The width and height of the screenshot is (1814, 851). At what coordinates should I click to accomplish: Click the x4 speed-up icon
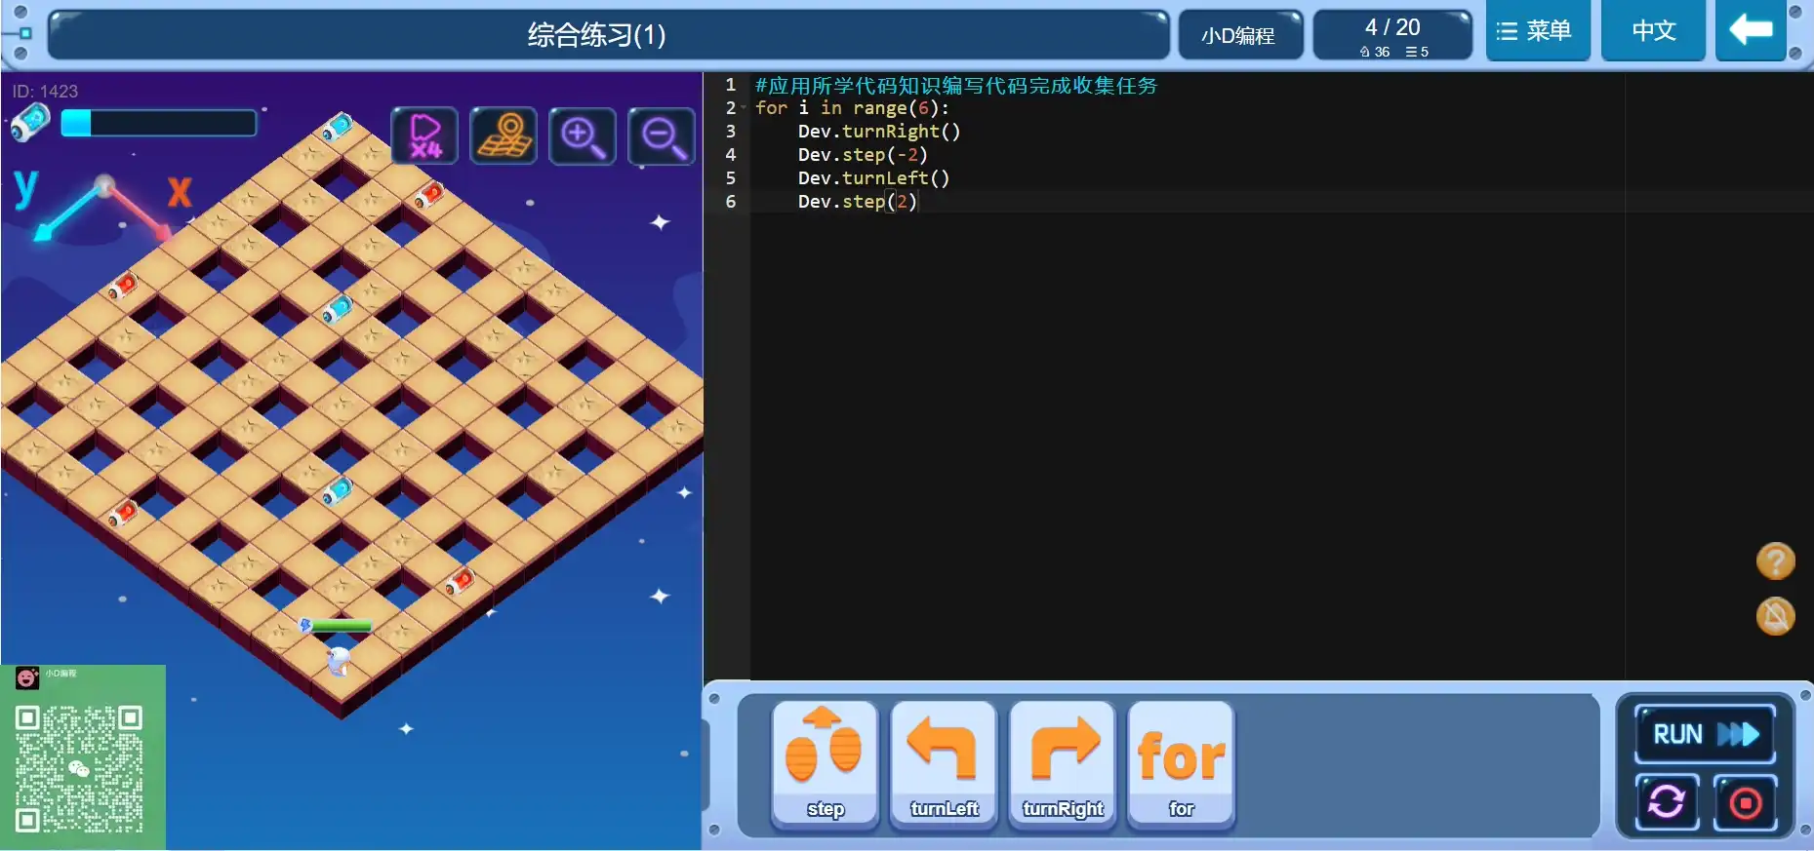pos(424,136)
